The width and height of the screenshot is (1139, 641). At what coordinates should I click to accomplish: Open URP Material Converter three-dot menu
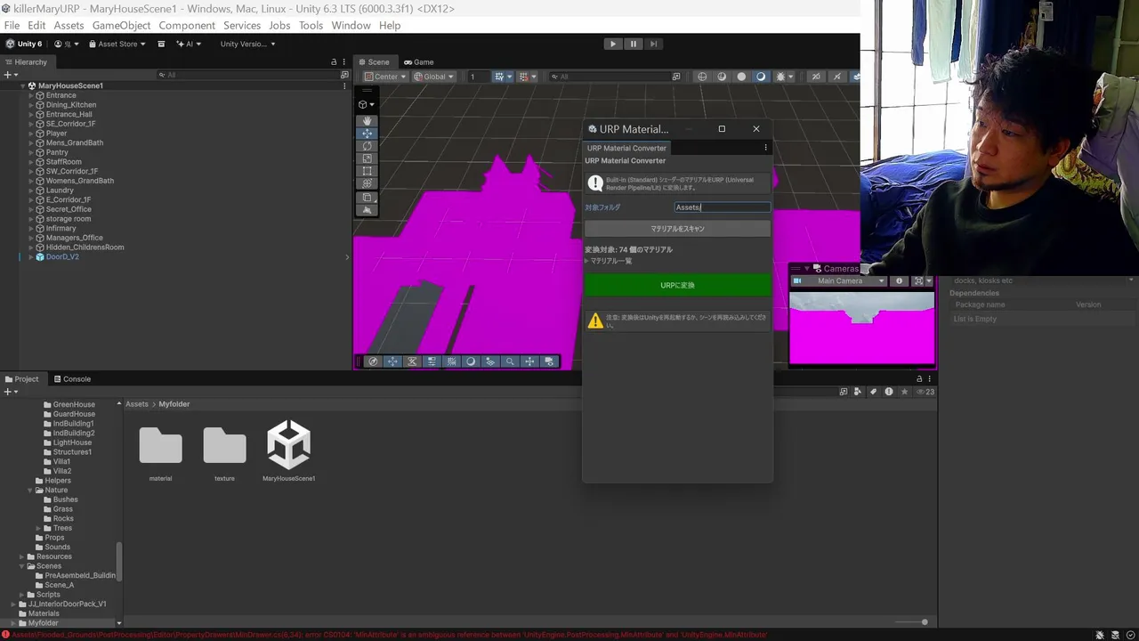[x=765, y=148]
